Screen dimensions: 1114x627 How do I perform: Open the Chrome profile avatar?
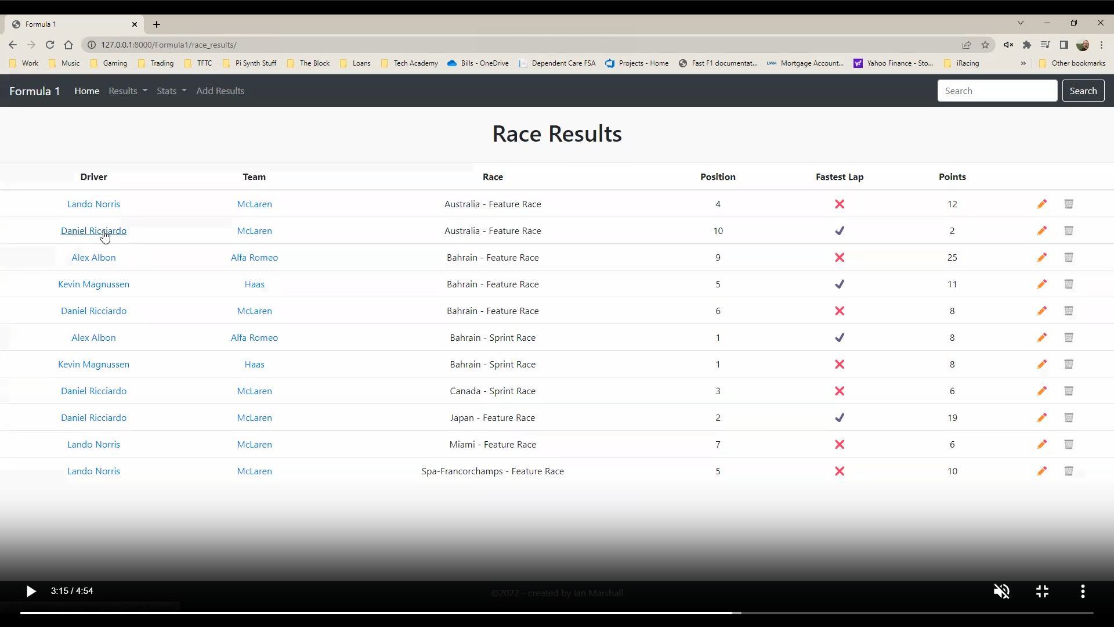[1083, 45]
